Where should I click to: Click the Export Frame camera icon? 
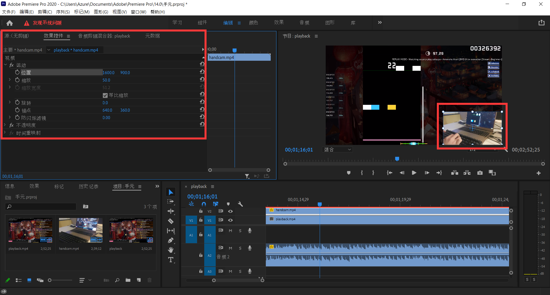click(480, 173)
